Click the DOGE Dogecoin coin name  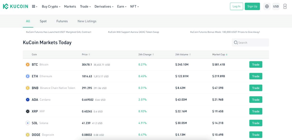point(43,135)
